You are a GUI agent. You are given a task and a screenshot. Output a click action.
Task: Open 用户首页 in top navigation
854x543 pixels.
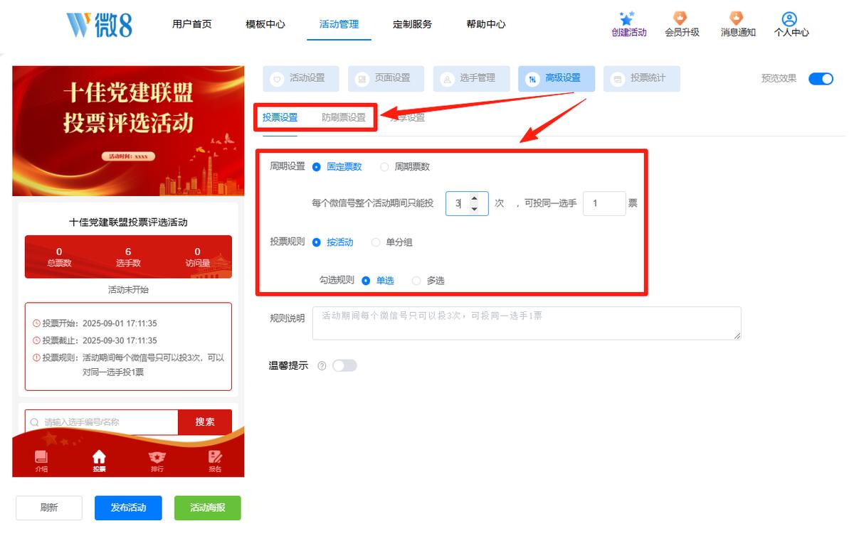pyautogui.click(x=192, y=24)
